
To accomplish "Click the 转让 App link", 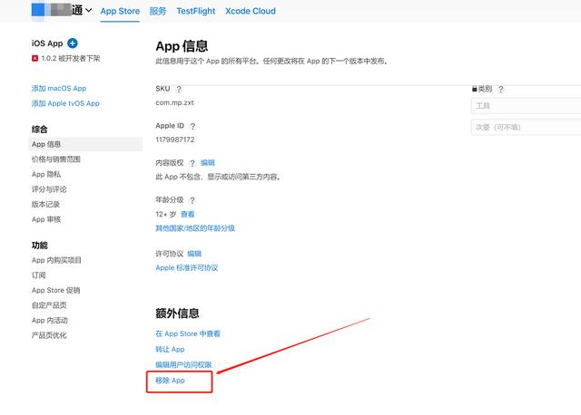I will pos(171,349).
